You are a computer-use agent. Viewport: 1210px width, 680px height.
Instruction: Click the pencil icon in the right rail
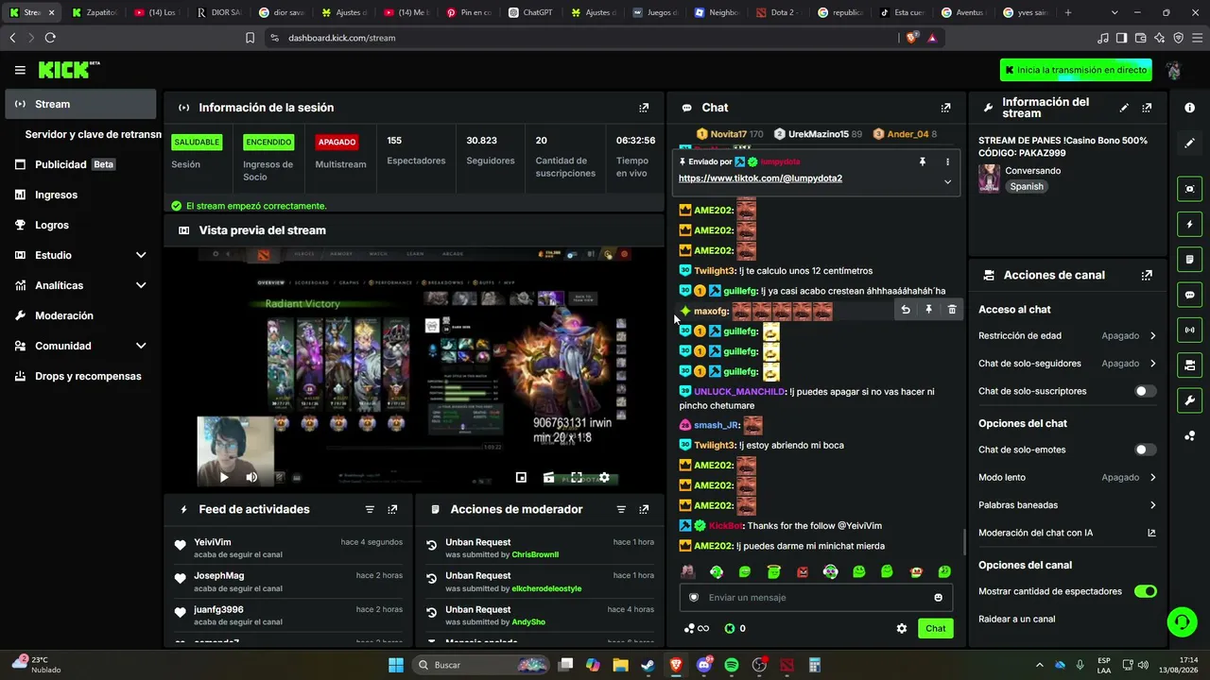[1189, 143]
